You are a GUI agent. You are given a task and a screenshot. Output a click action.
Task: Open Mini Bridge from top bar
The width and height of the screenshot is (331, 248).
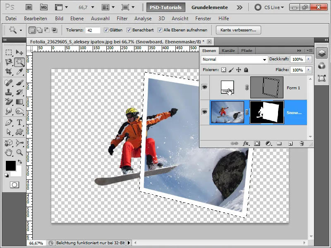(44, 7)
